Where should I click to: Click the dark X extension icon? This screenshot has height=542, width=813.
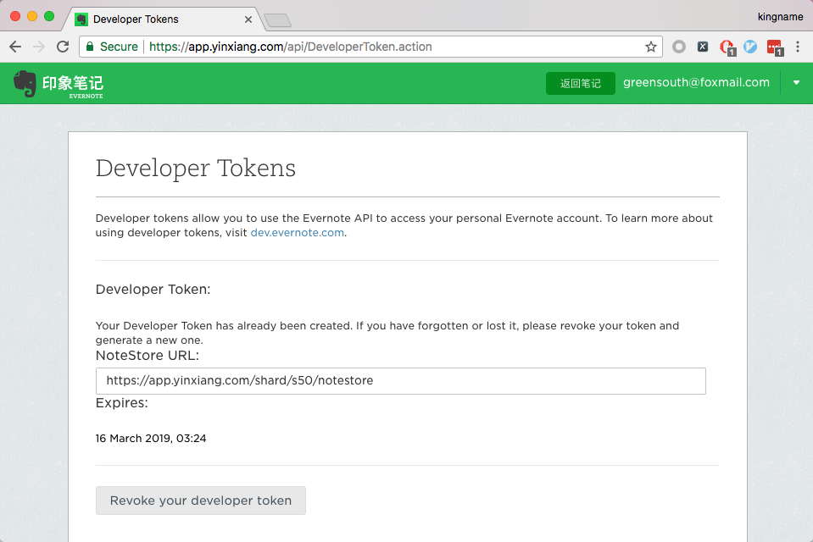coord(703,47)
